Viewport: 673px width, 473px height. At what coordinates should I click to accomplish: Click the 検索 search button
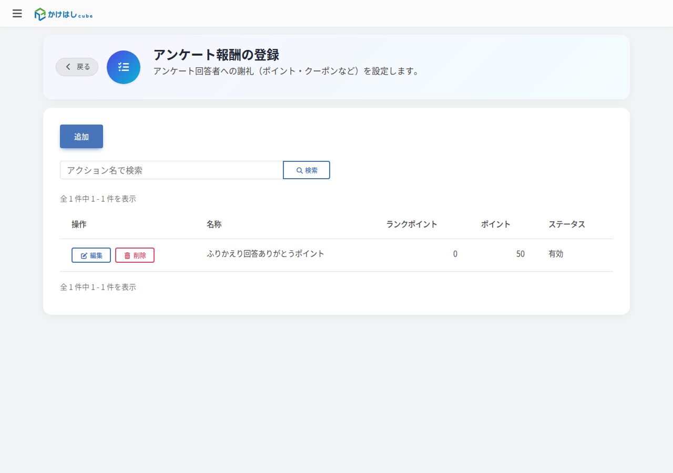coord(307,170)
